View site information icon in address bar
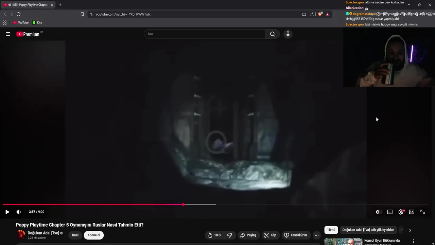435x245 pixels. click(91, 14)
